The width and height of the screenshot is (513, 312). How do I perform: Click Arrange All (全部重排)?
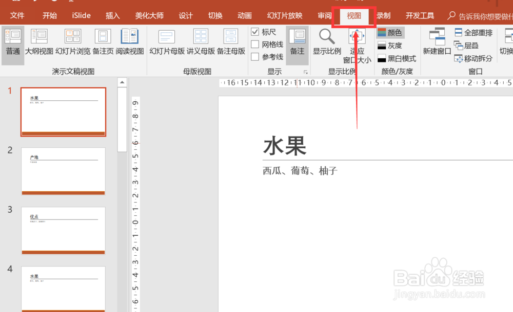tap(473, 33)
